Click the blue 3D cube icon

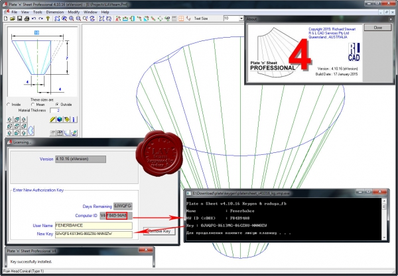click(60, 119)
